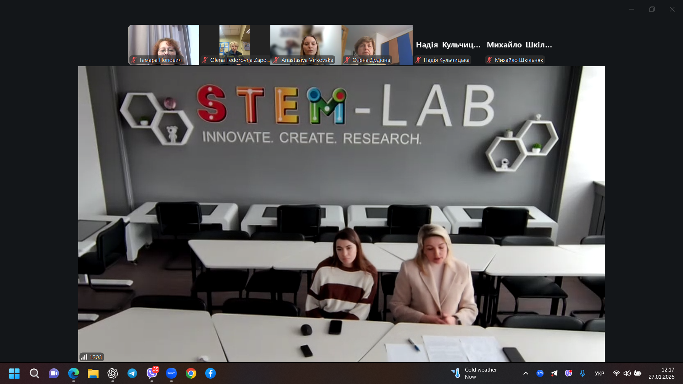This screenshot has height=384, width=683.
Task: Open the Windows Start menu
Action: [x=15, y=373]
